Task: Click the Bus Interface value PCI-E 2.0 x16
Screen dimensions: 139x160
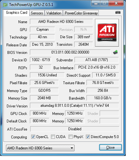Action: pyautogui.click(x=97, y=67)
